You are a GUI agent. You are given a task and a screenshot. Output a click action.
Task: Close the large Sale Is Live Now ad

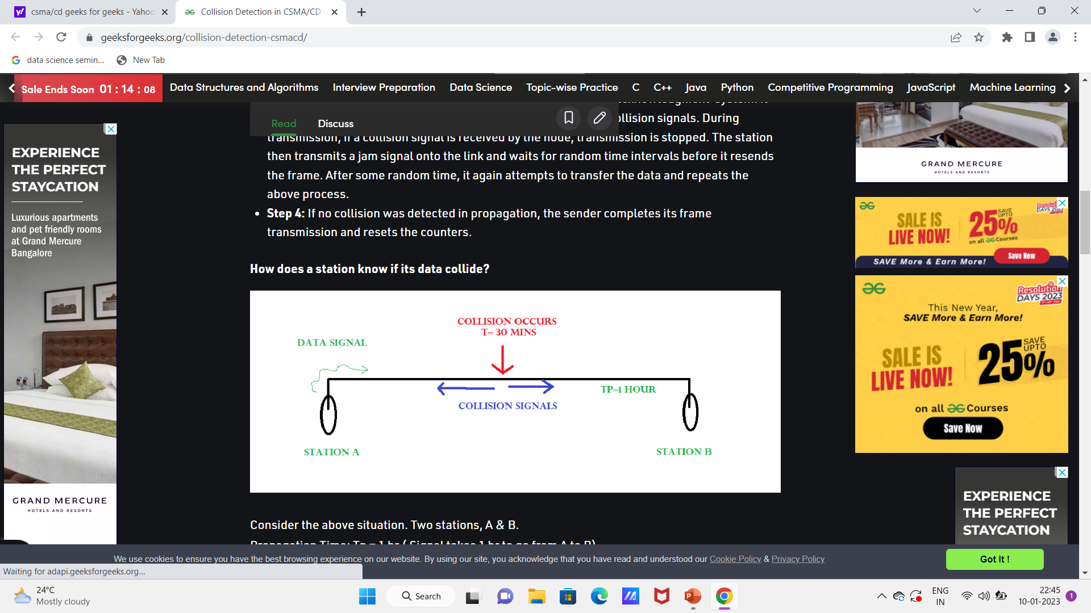point(1063,281)
